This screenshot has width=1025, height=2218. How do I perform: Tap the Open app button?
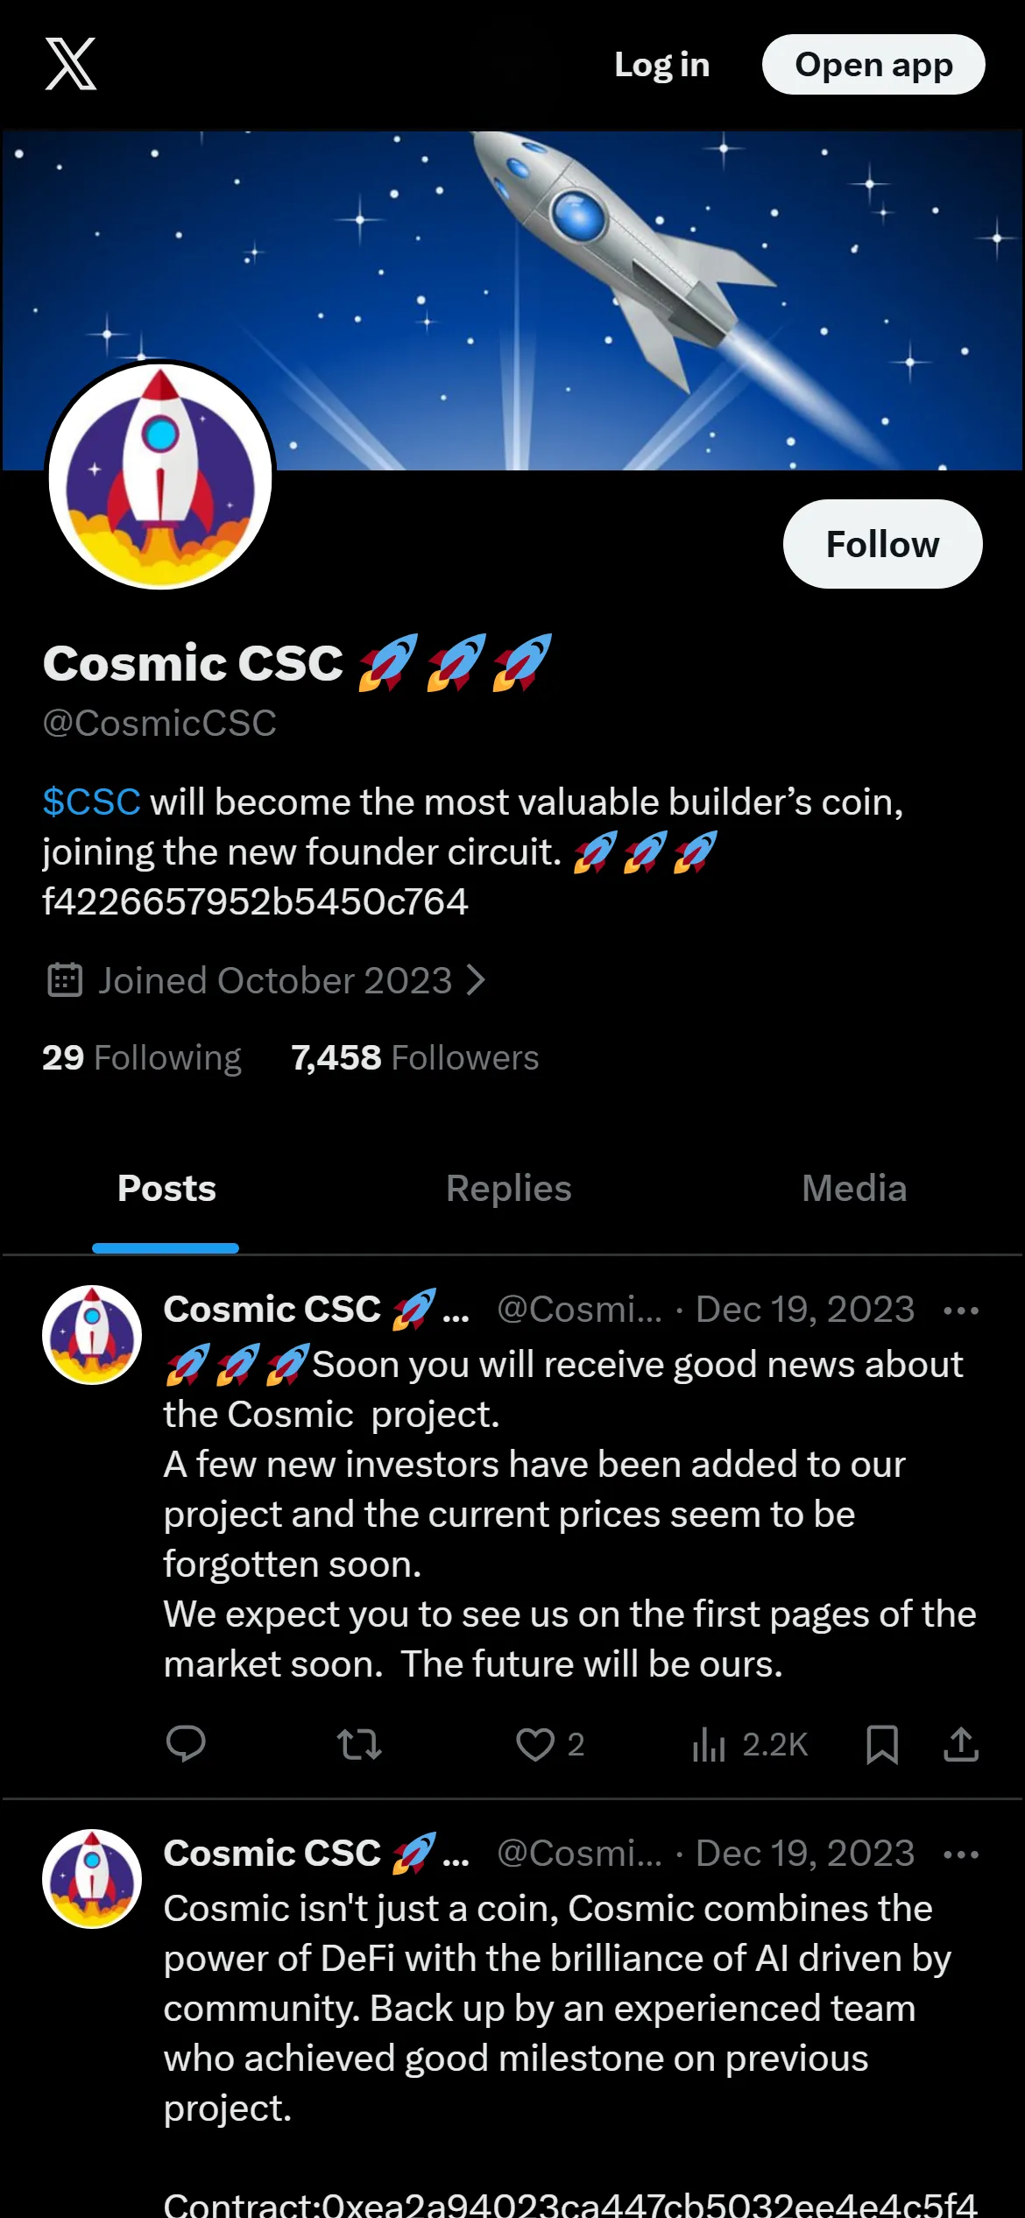pyautogui.click(x=873, y=65)
